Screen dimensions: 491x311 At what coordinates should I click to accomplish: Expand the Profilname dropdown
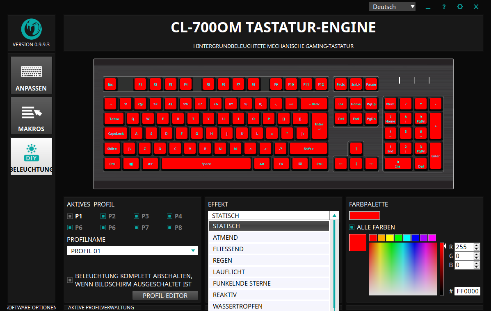pyautogui.click(x=193, y=251)
